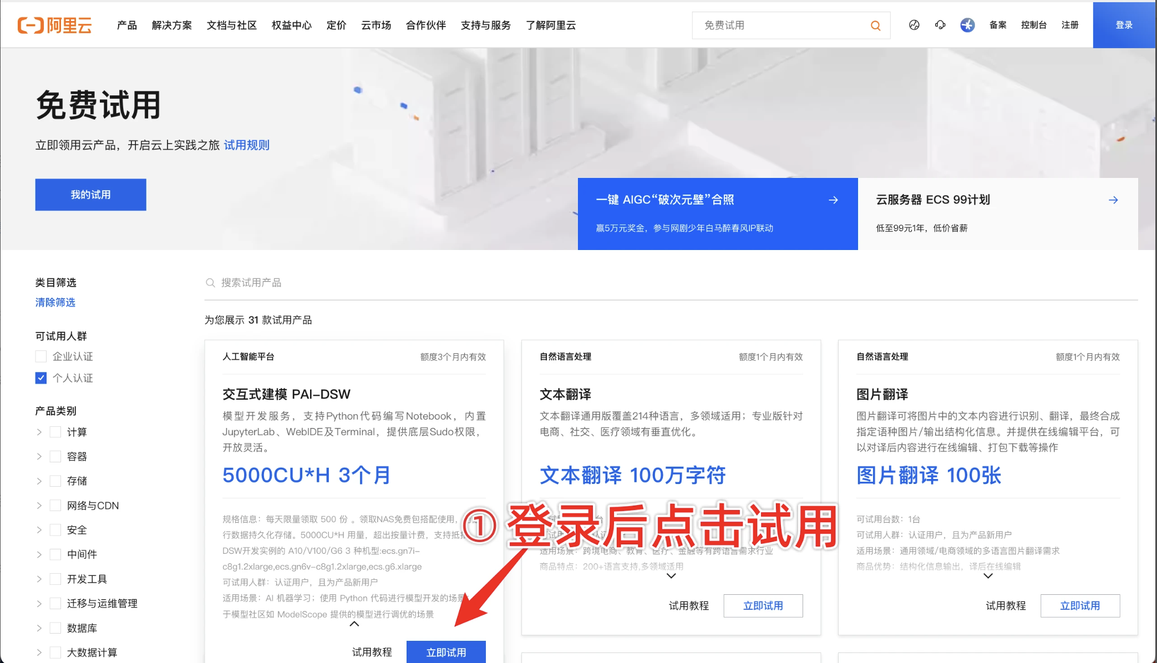Expand the 数据库 category chevron
This screenshot has height=663, width=1157.
coord(39,628)
